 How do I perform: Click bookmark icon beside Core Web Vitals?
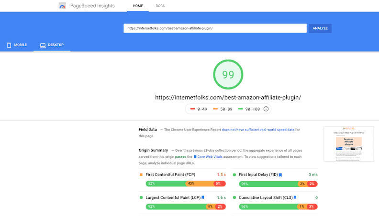[195, 157]
